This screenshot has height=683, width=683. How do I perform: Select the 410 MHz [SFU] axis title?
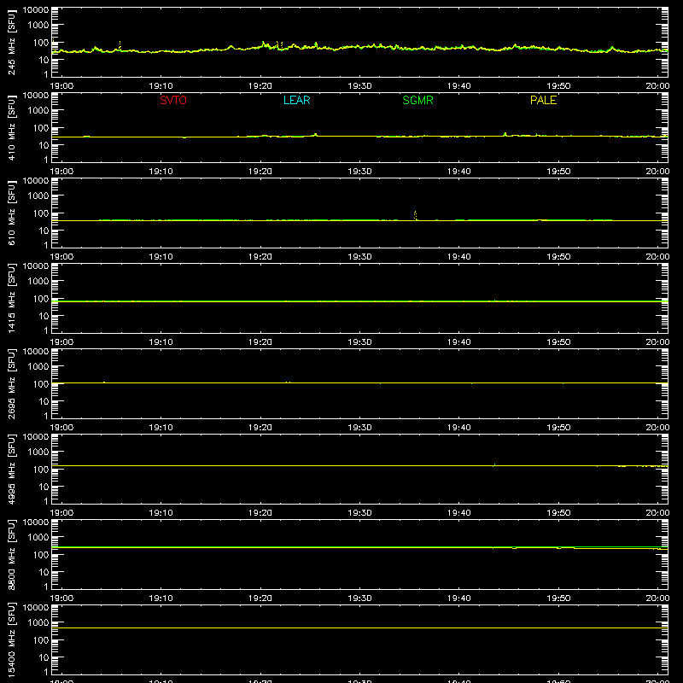click(x=11, y=127)
